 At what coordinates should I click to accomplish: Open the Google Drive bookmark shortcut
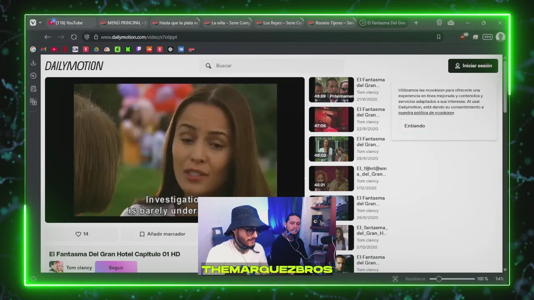pos(96,49)
